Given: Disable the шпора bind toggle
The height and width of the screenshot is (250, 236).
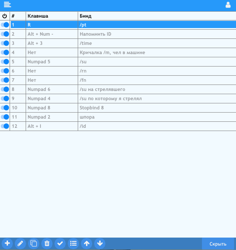Looking at the screenshot, I should (x=5, y=117).
